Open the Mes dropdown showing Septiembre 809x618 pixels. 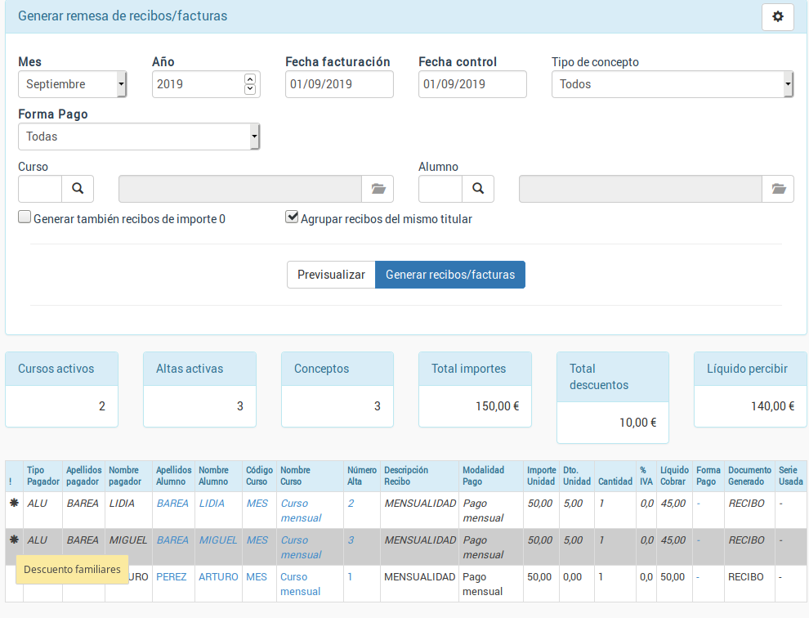click(72, 84)
